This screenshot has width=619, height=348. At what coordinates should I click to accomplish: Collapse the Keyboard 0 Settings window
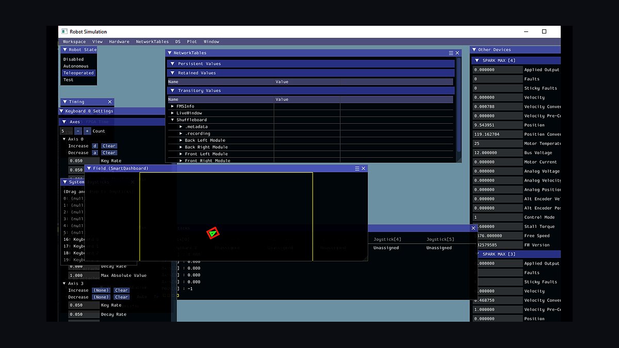click(x=61, y=111)
